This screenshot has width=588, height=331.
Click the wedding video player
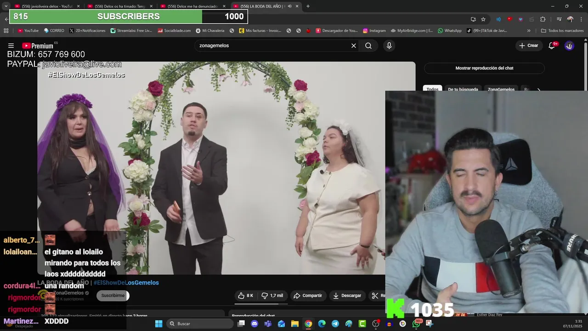tap(226, 168)
